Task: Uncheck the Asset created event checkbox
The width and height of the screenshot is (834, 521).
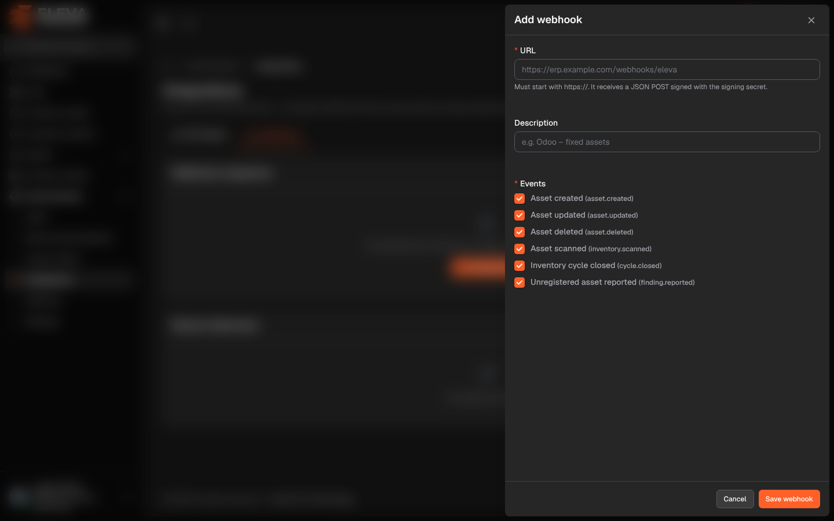Action: [520, 199]
